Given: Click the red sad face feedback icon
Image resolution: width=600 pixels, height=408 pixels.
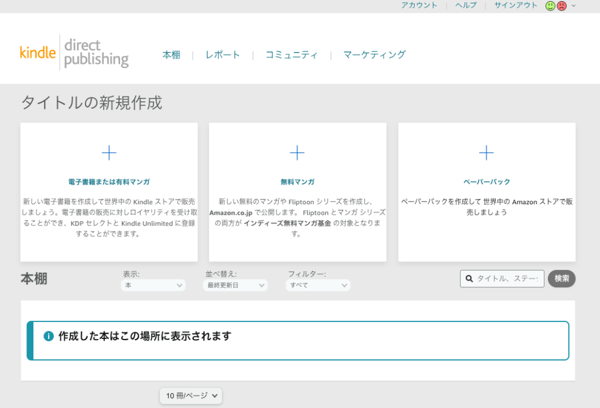Looking at the screenshot, I should [561, 6].
